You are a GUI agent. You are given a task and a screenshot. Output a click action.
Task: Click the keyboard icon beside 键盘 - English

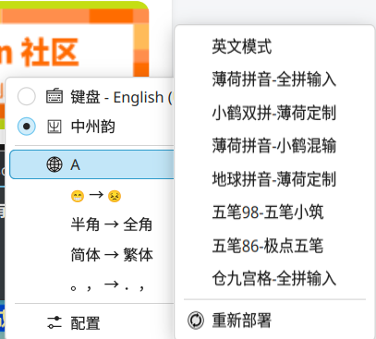click(x=55, y=96)
